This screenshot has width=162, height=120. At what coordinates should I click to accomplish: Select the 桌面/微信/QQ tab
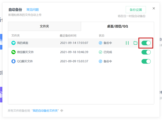click(117, 26)
